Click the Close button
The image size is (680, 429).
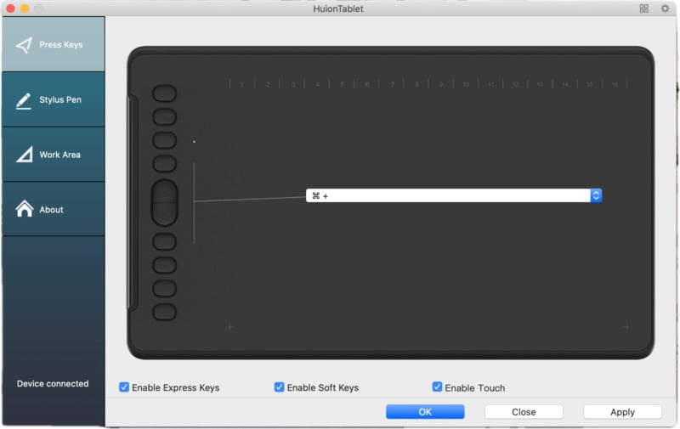point(524,412)
